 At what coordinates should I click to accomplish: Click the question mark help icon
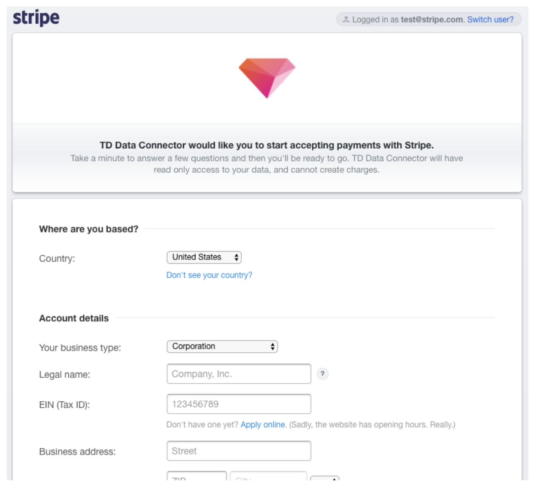click(322, 374)
